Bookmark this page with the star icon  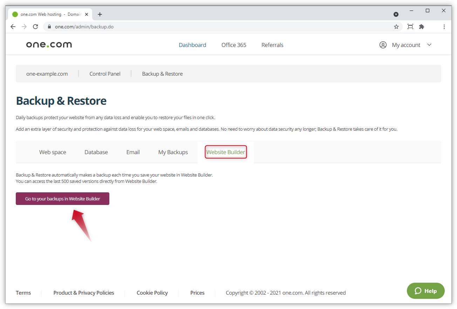pyautogui.click(x=396, y=27)
